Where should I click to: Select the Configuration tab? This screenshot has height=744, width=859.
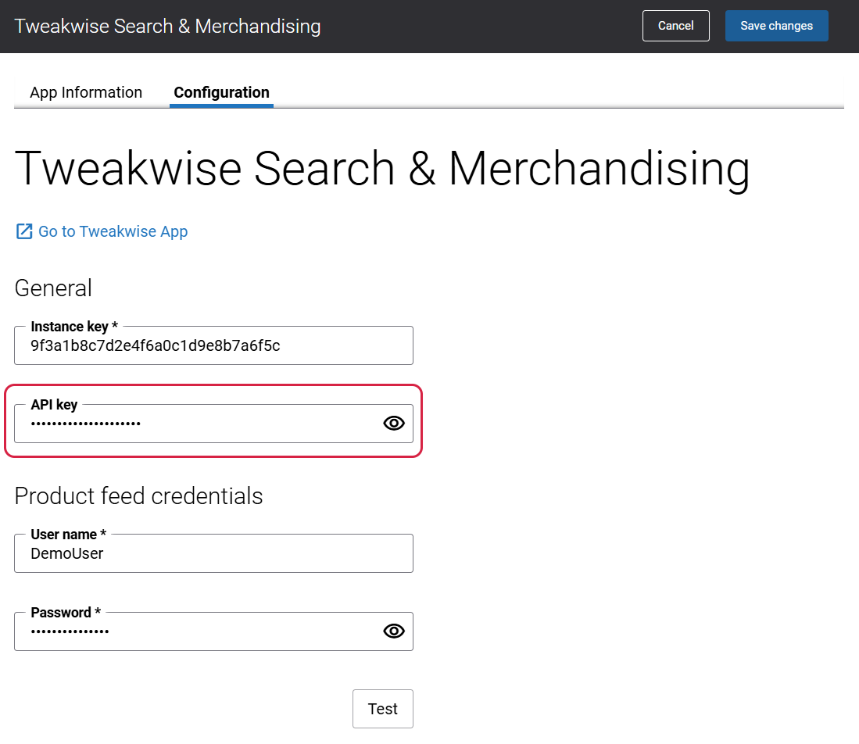221,92
